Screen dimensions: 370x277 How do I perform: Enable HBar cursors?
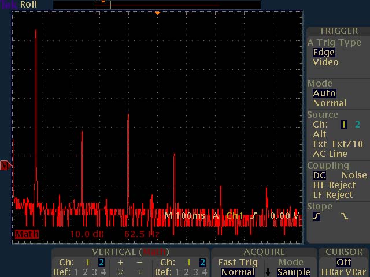pos(332,272)
